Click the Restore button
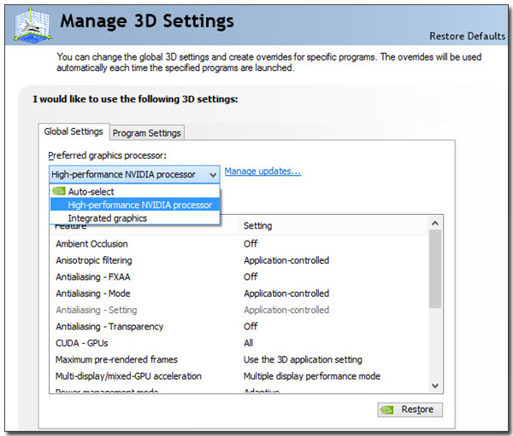The image size is (513, 436). [x=410, y=410]
